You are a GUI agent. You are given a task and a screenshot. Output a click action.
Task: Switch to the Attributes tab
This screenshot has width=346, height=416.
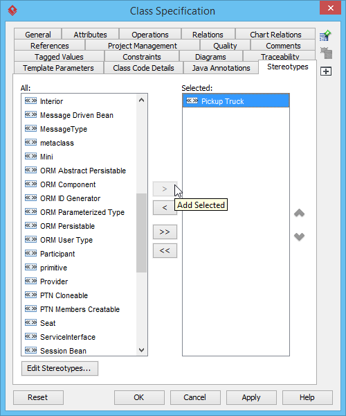click(x=90, y=35)
